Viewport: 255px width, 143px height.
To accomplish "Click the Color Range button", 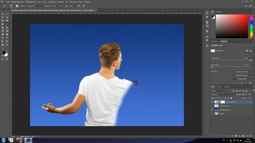I will pyautogui.click(x=242, y=75).
